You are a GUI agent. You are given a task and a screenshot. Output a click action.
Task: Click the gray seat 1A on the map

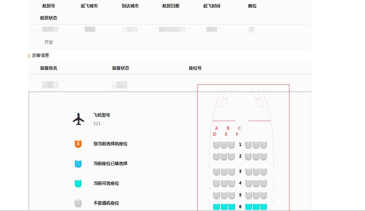click(x=216, y=144)
